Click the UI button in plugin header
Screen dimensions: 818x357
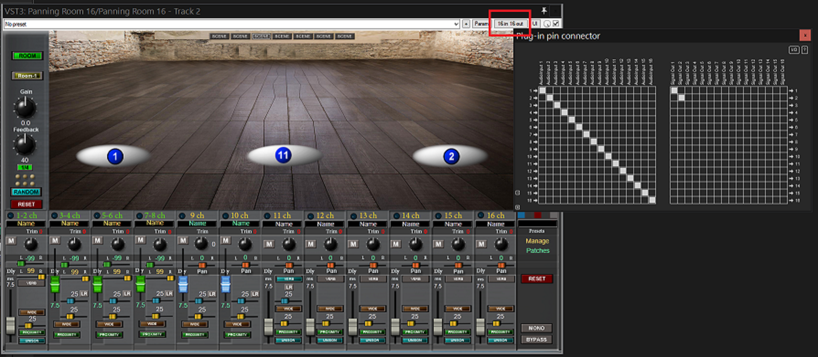[x=534, y=24]
